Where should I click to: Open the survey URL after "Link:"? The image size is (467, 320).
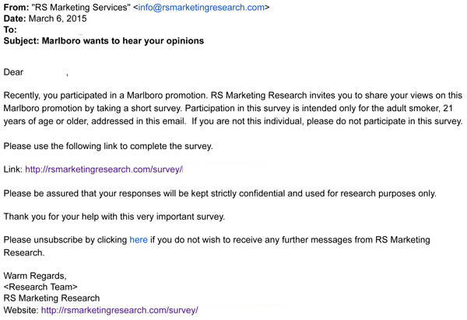coord(104,169)
